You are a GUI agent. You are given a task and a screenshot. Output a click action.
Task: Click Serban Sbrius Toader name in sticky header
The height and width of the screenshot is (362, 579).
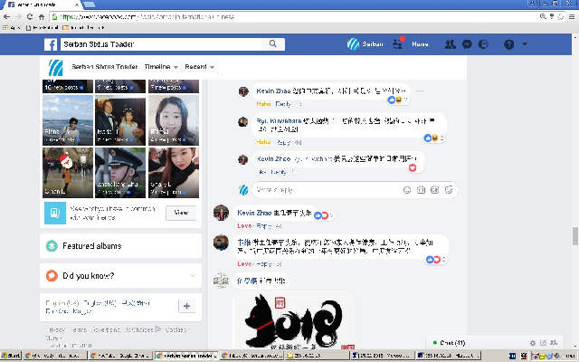pyautogui.click(x=105, y=67)
